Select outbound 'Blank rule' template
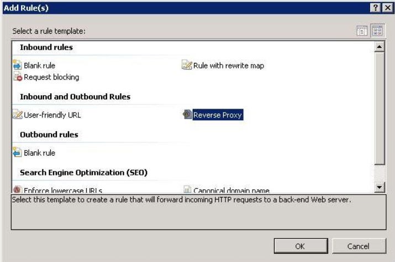395x262 pixels. [39, 153]
